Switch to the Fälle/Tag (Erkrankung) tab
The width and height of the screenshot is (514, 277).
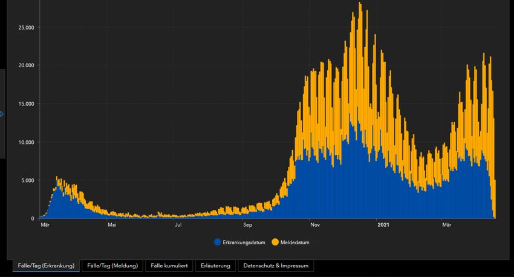click(47, 266)
